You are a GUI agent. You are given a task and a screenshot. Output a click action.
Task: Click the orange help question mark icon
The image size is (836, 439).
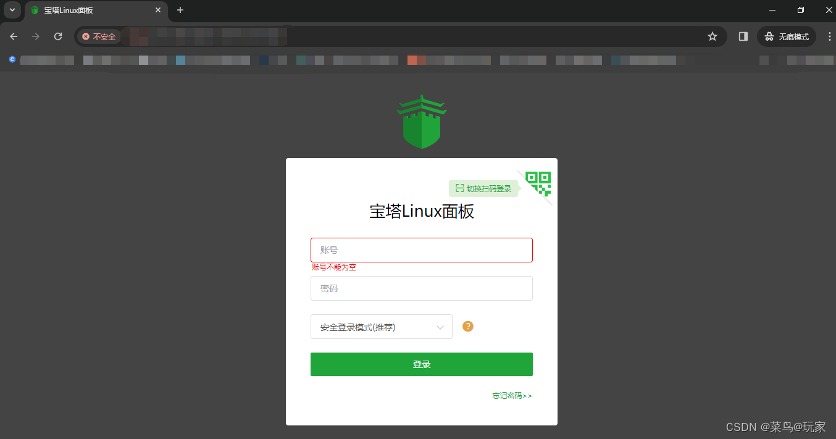coord(468,327)
